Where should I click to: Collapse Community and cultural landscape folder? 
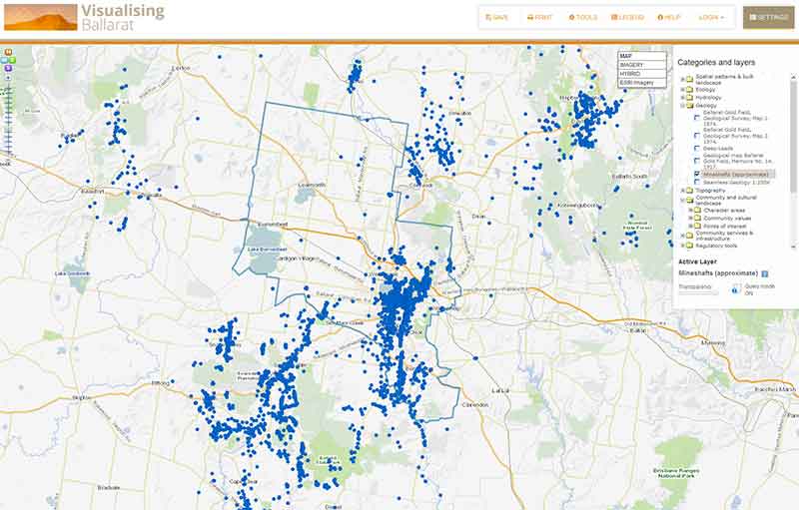tap(683, 200)
